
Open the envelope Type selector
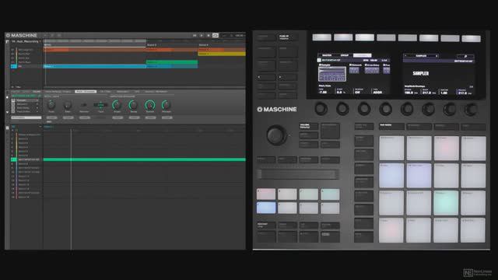[x=100, y=105]
